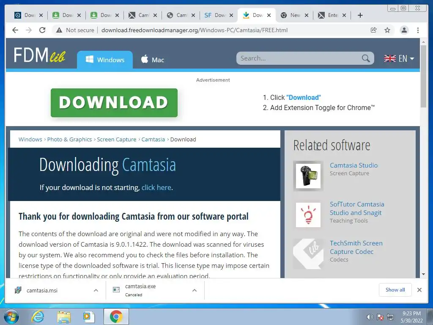Click the address bar URL
The image size is (433, 325).
[x=195, y=30]
